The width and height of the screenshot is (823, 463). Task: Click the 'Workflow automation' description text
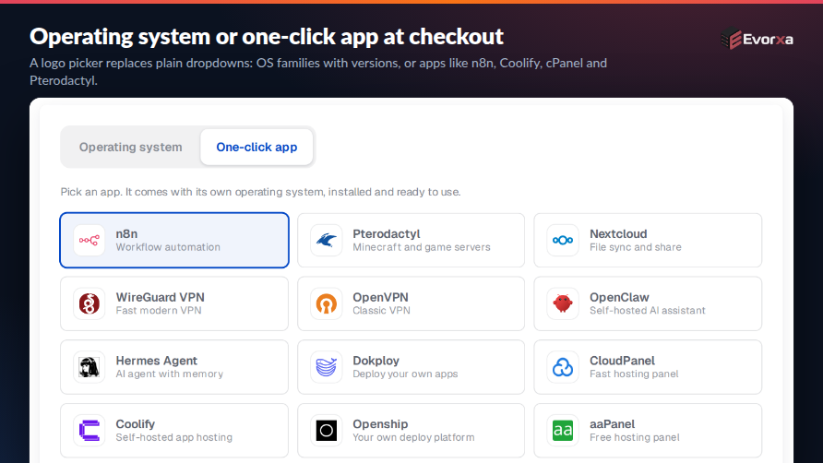click(x=168, y=247)
